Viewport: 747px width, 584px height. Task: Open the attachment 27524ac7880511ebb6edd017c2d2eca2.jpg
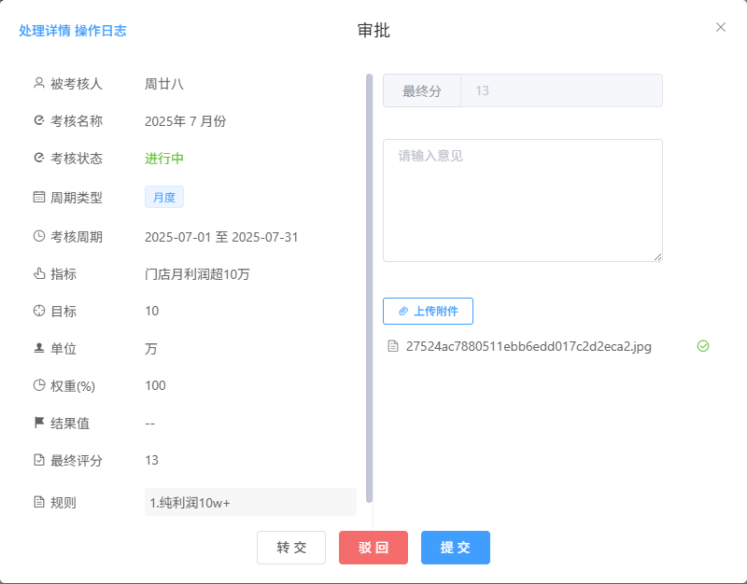[x=529, y=346]
